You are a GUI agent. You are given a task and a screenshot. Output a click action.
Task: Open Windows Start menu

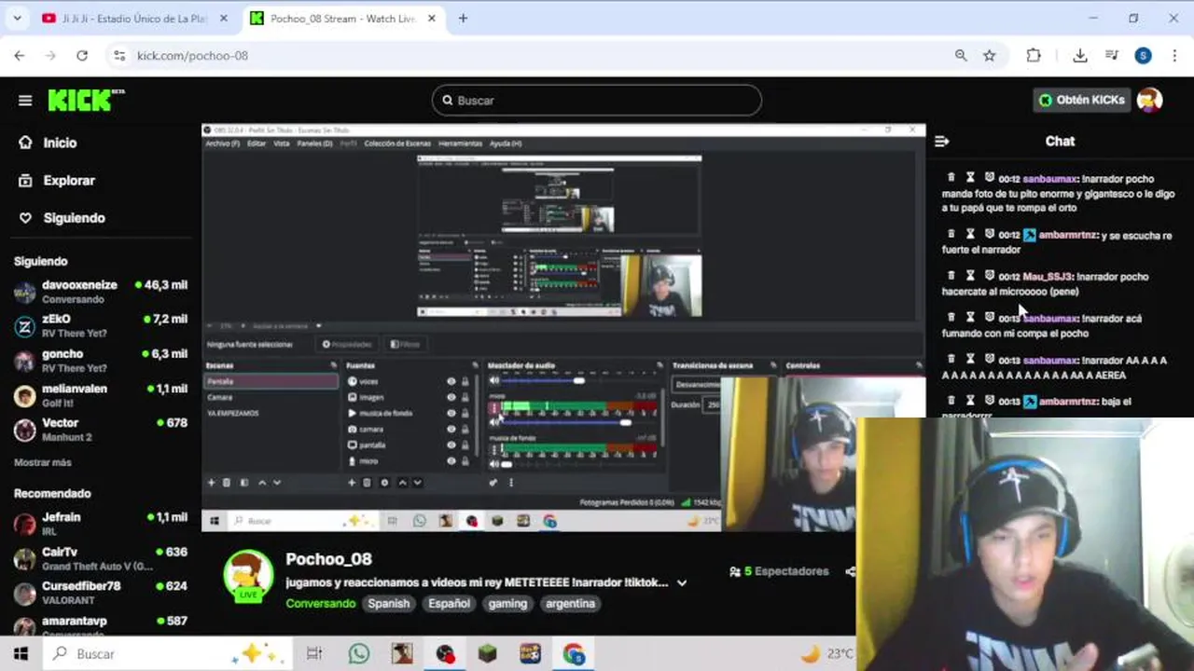tap(21, 653)
